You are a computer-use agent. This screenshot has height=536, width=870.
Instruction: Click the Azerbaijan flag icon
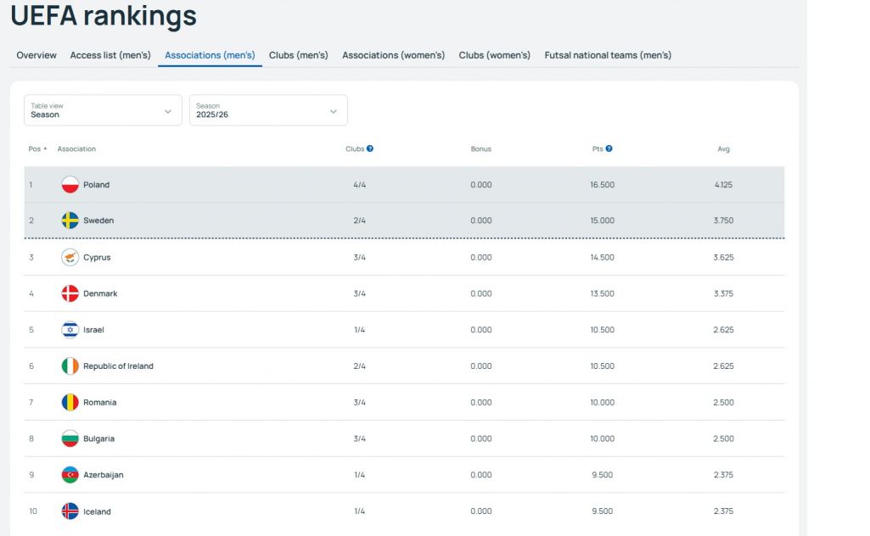coord(70,474)
